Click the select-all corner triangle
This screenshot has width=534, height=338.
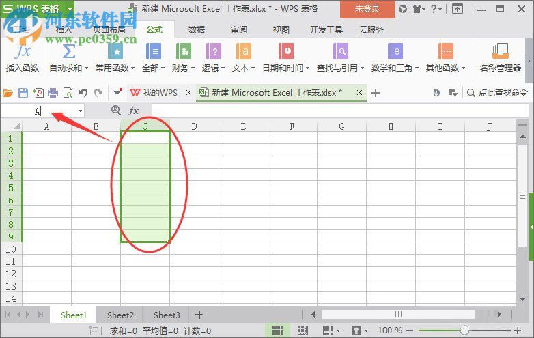[16, 126]
